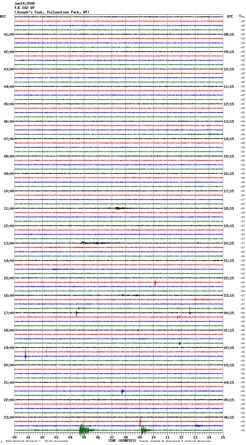Click the 07:00 MST time label
Viewport: 246px width, 445px height.
[x=9, y=139]
